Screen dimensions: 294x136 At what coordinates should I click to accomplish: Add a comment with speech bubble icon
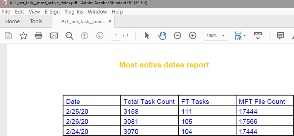click(x=281, y=36)
